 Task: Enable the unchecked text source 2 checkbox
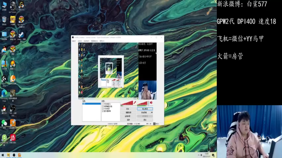pyautogui.click(x=103, y=104)
